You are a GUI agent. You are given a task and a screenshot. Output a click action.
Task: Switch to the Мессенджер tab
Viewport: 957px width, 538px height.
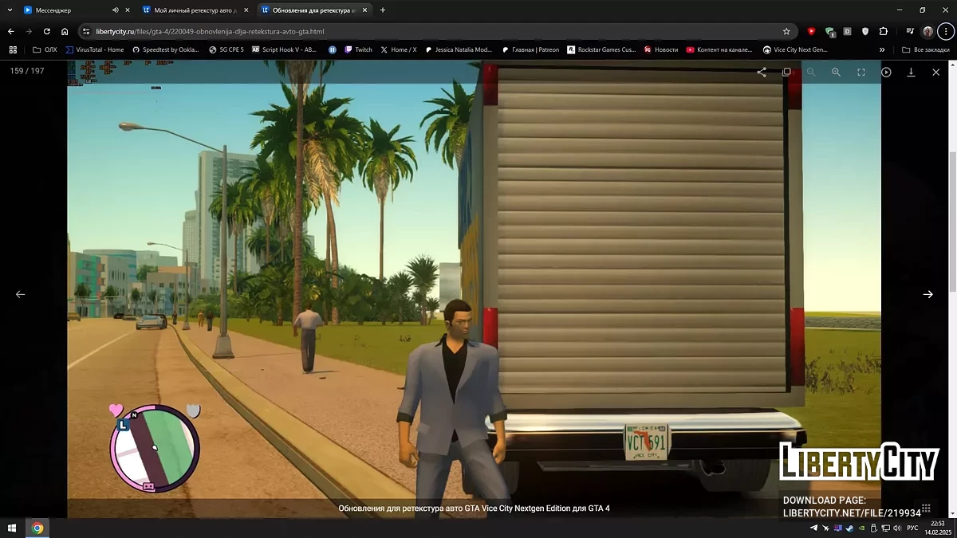pyautogui.click(x=64, y=10)
